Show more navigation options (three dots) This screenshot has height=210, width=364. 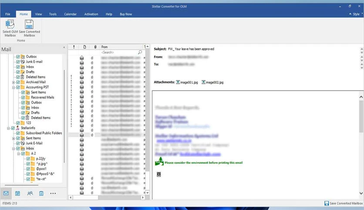(x=53, y=194)
